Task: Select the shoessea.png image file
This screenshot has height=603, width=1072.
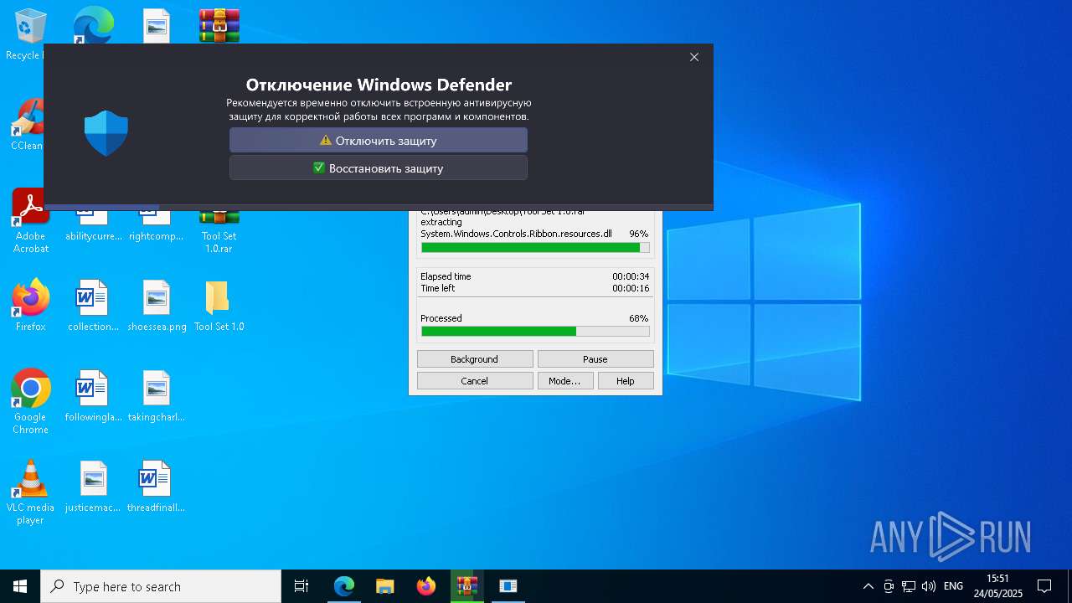Action: pos(157,306)
